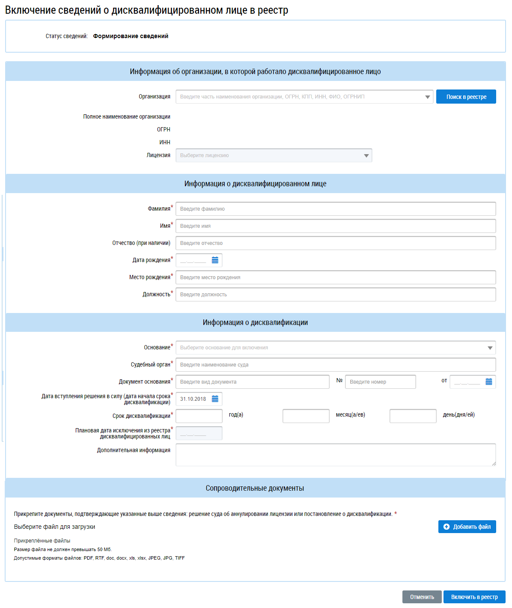Focus the Фамилия input field
Image resolution: width=512 pixels, height=608 pixels.
coord(336,209)
